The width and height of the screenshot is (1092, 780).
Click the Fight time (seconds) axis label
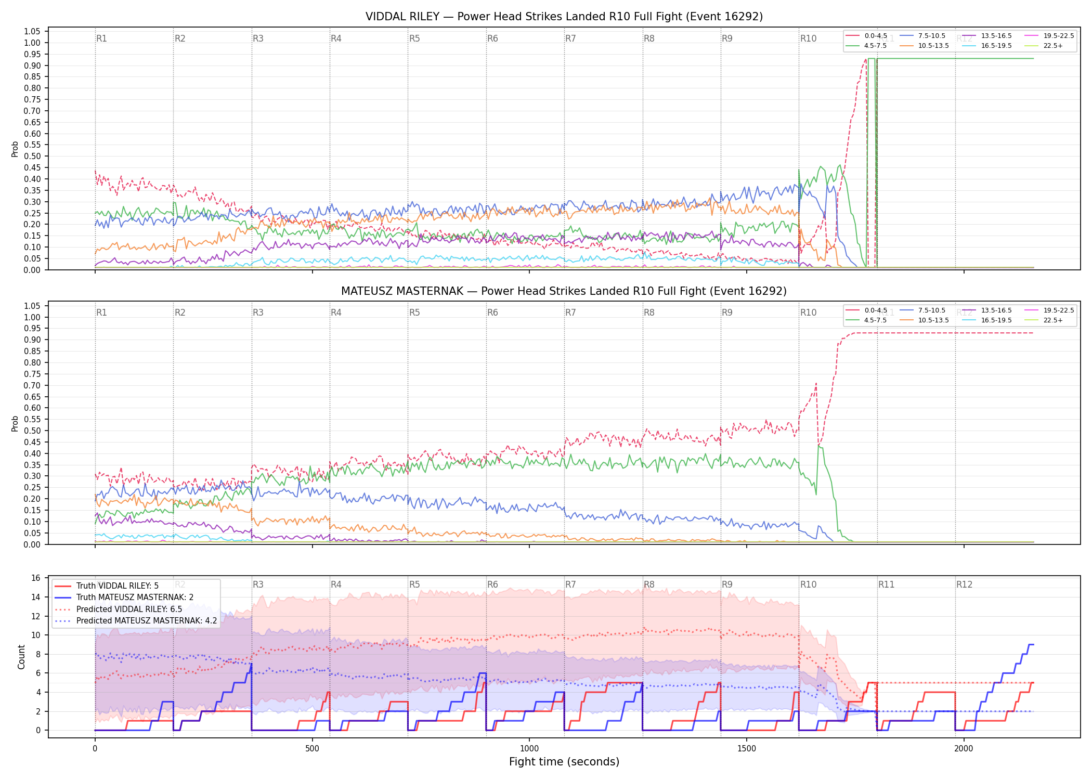[564, 762]
